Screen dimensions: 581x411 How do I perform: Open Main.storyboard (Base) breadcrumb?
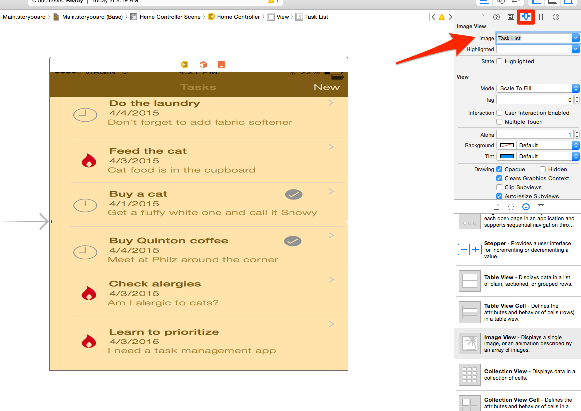(88, 17)
